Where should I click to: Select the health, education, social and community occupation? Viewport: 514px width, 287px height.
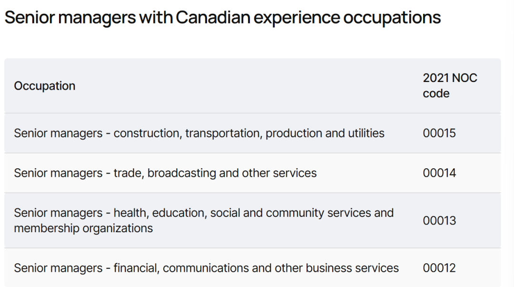pos(204,213)
